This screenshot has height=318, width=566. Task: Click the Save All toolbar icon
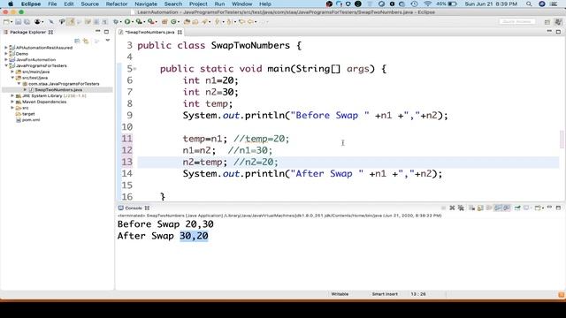27,22
